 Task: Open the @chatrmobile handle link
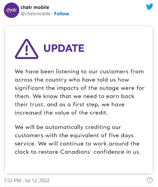point(36,14)
